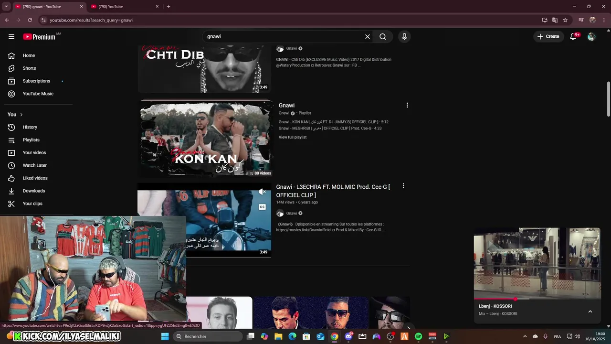Click the Rechercher taskbar search box
Viewport: 611px width, 344px height.
click(207, 336)
